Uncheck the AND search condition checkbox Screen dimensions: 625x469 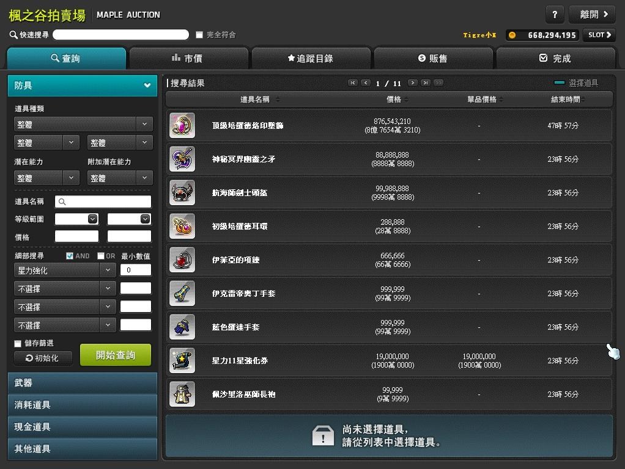70,256
